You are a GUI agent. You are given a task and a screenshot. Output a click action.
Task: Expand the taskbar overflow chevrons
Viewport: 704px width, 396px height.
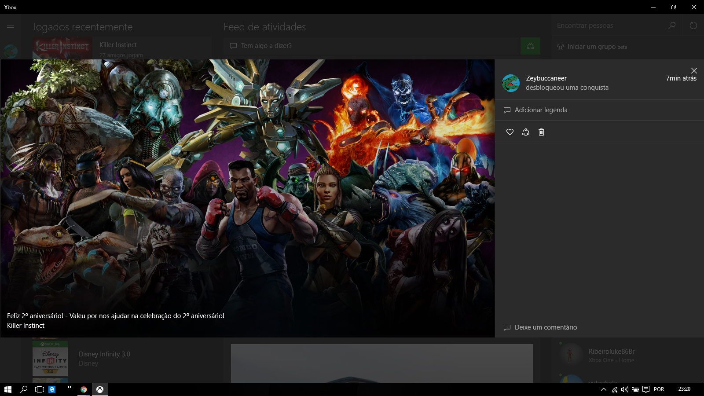69,387
